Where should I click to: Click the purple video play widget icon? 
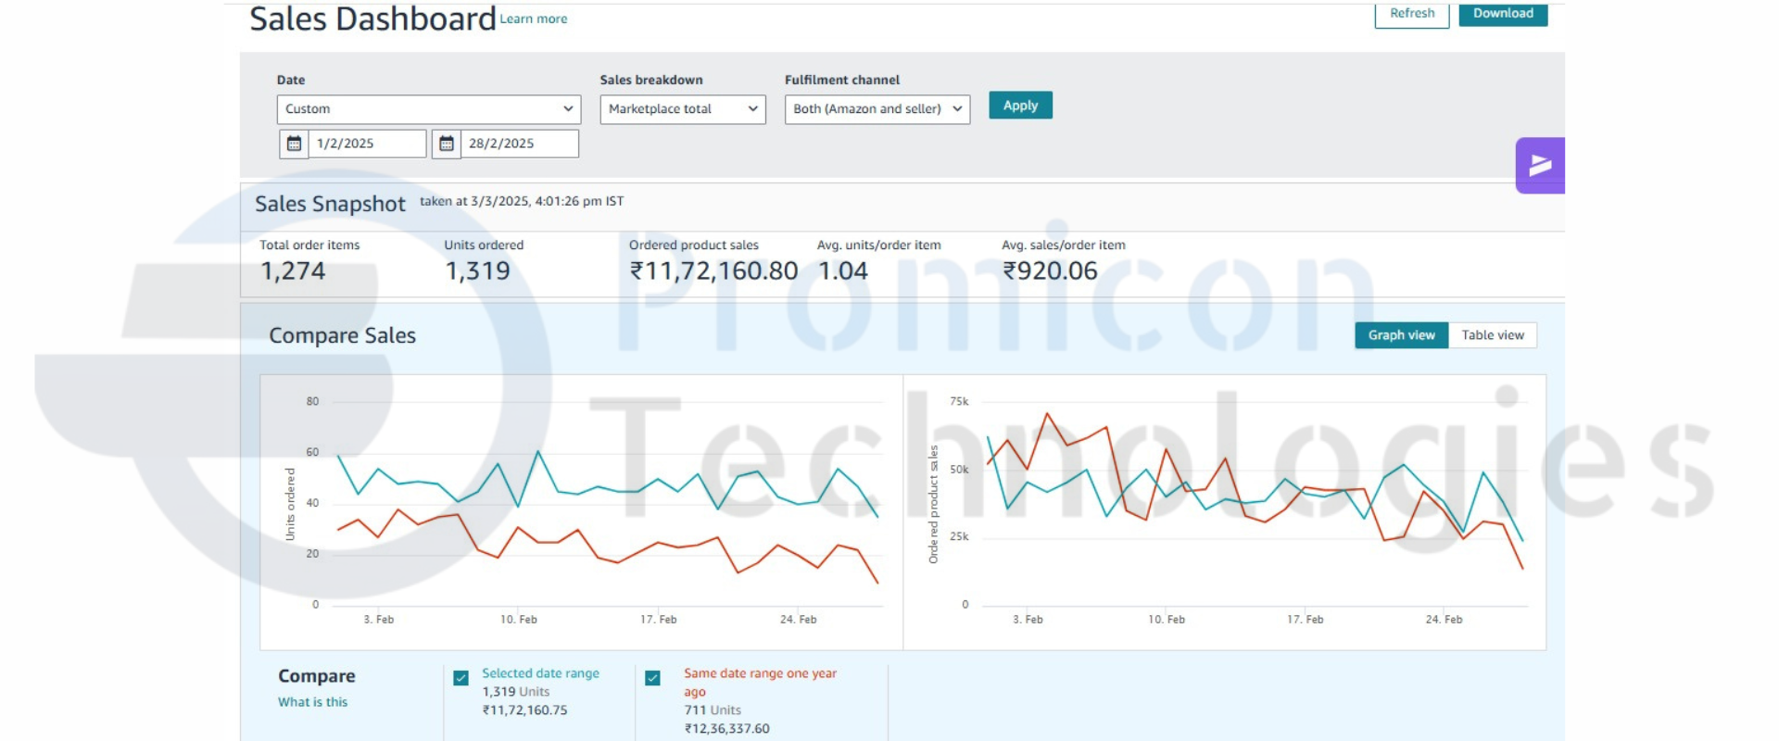click(1539, 165)
